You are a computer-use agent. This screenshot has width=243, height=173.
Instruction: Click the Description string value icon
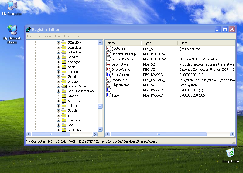109,64
